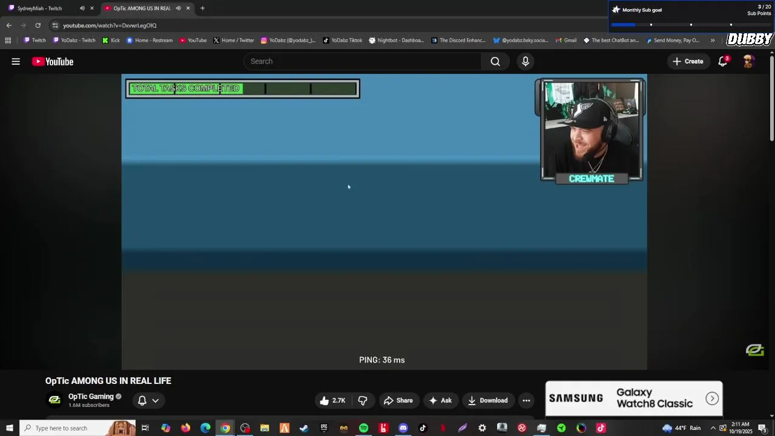Image resolution: width=775 pixels, height=436 pixels.
Task: Start voice search with the microphone
Action: (x=526, y=61)
